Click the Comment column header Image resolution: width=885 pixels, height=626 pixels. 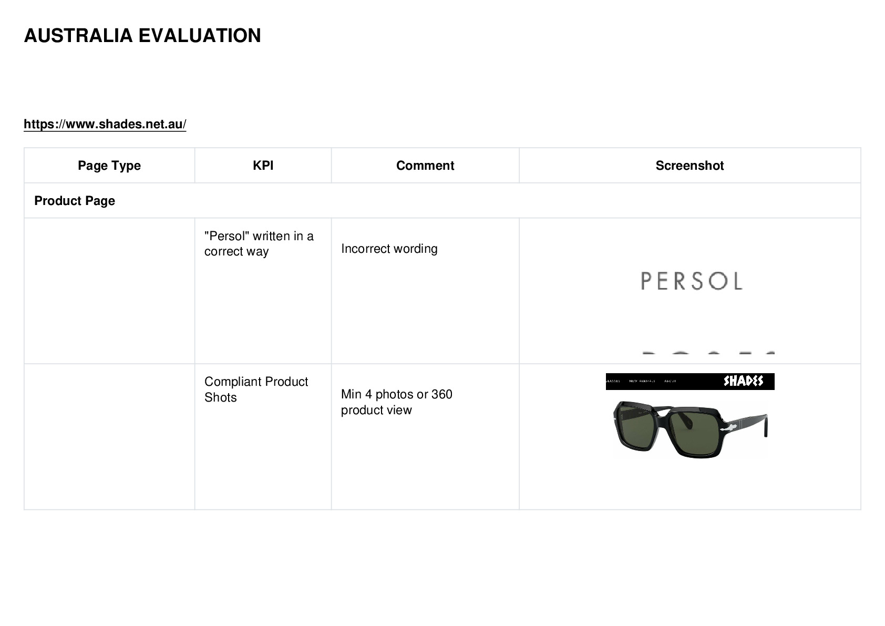pos(425,166)
